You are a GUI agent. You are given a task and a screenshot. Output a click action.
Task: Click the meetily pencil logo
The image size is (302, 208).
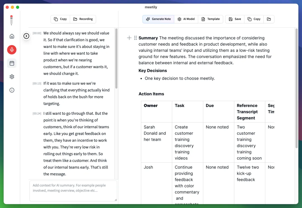point(11,20)
